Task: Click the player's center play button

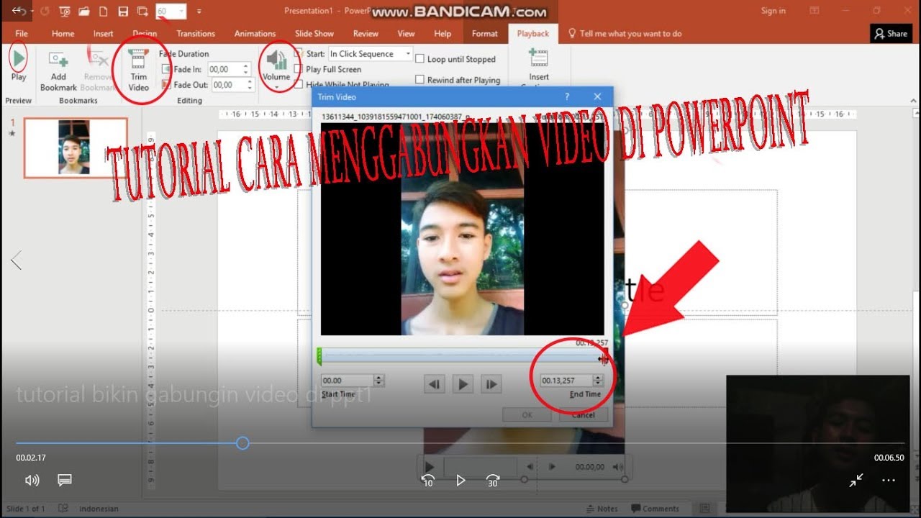Action: [460, 480]
